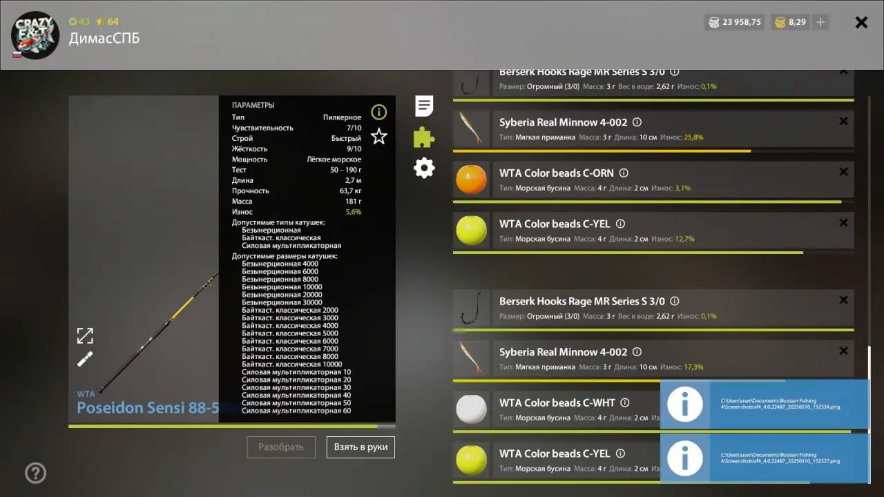Click the WTA brand label above rod name
The width and height of the screenshot is (884, 497).
pos(86,394)
